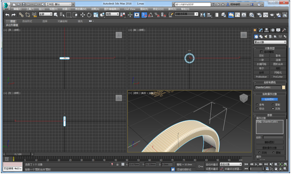Toggle Window/Crossing selection mode
The height and width of the screenshot is (174, 291).
point(75,15)
